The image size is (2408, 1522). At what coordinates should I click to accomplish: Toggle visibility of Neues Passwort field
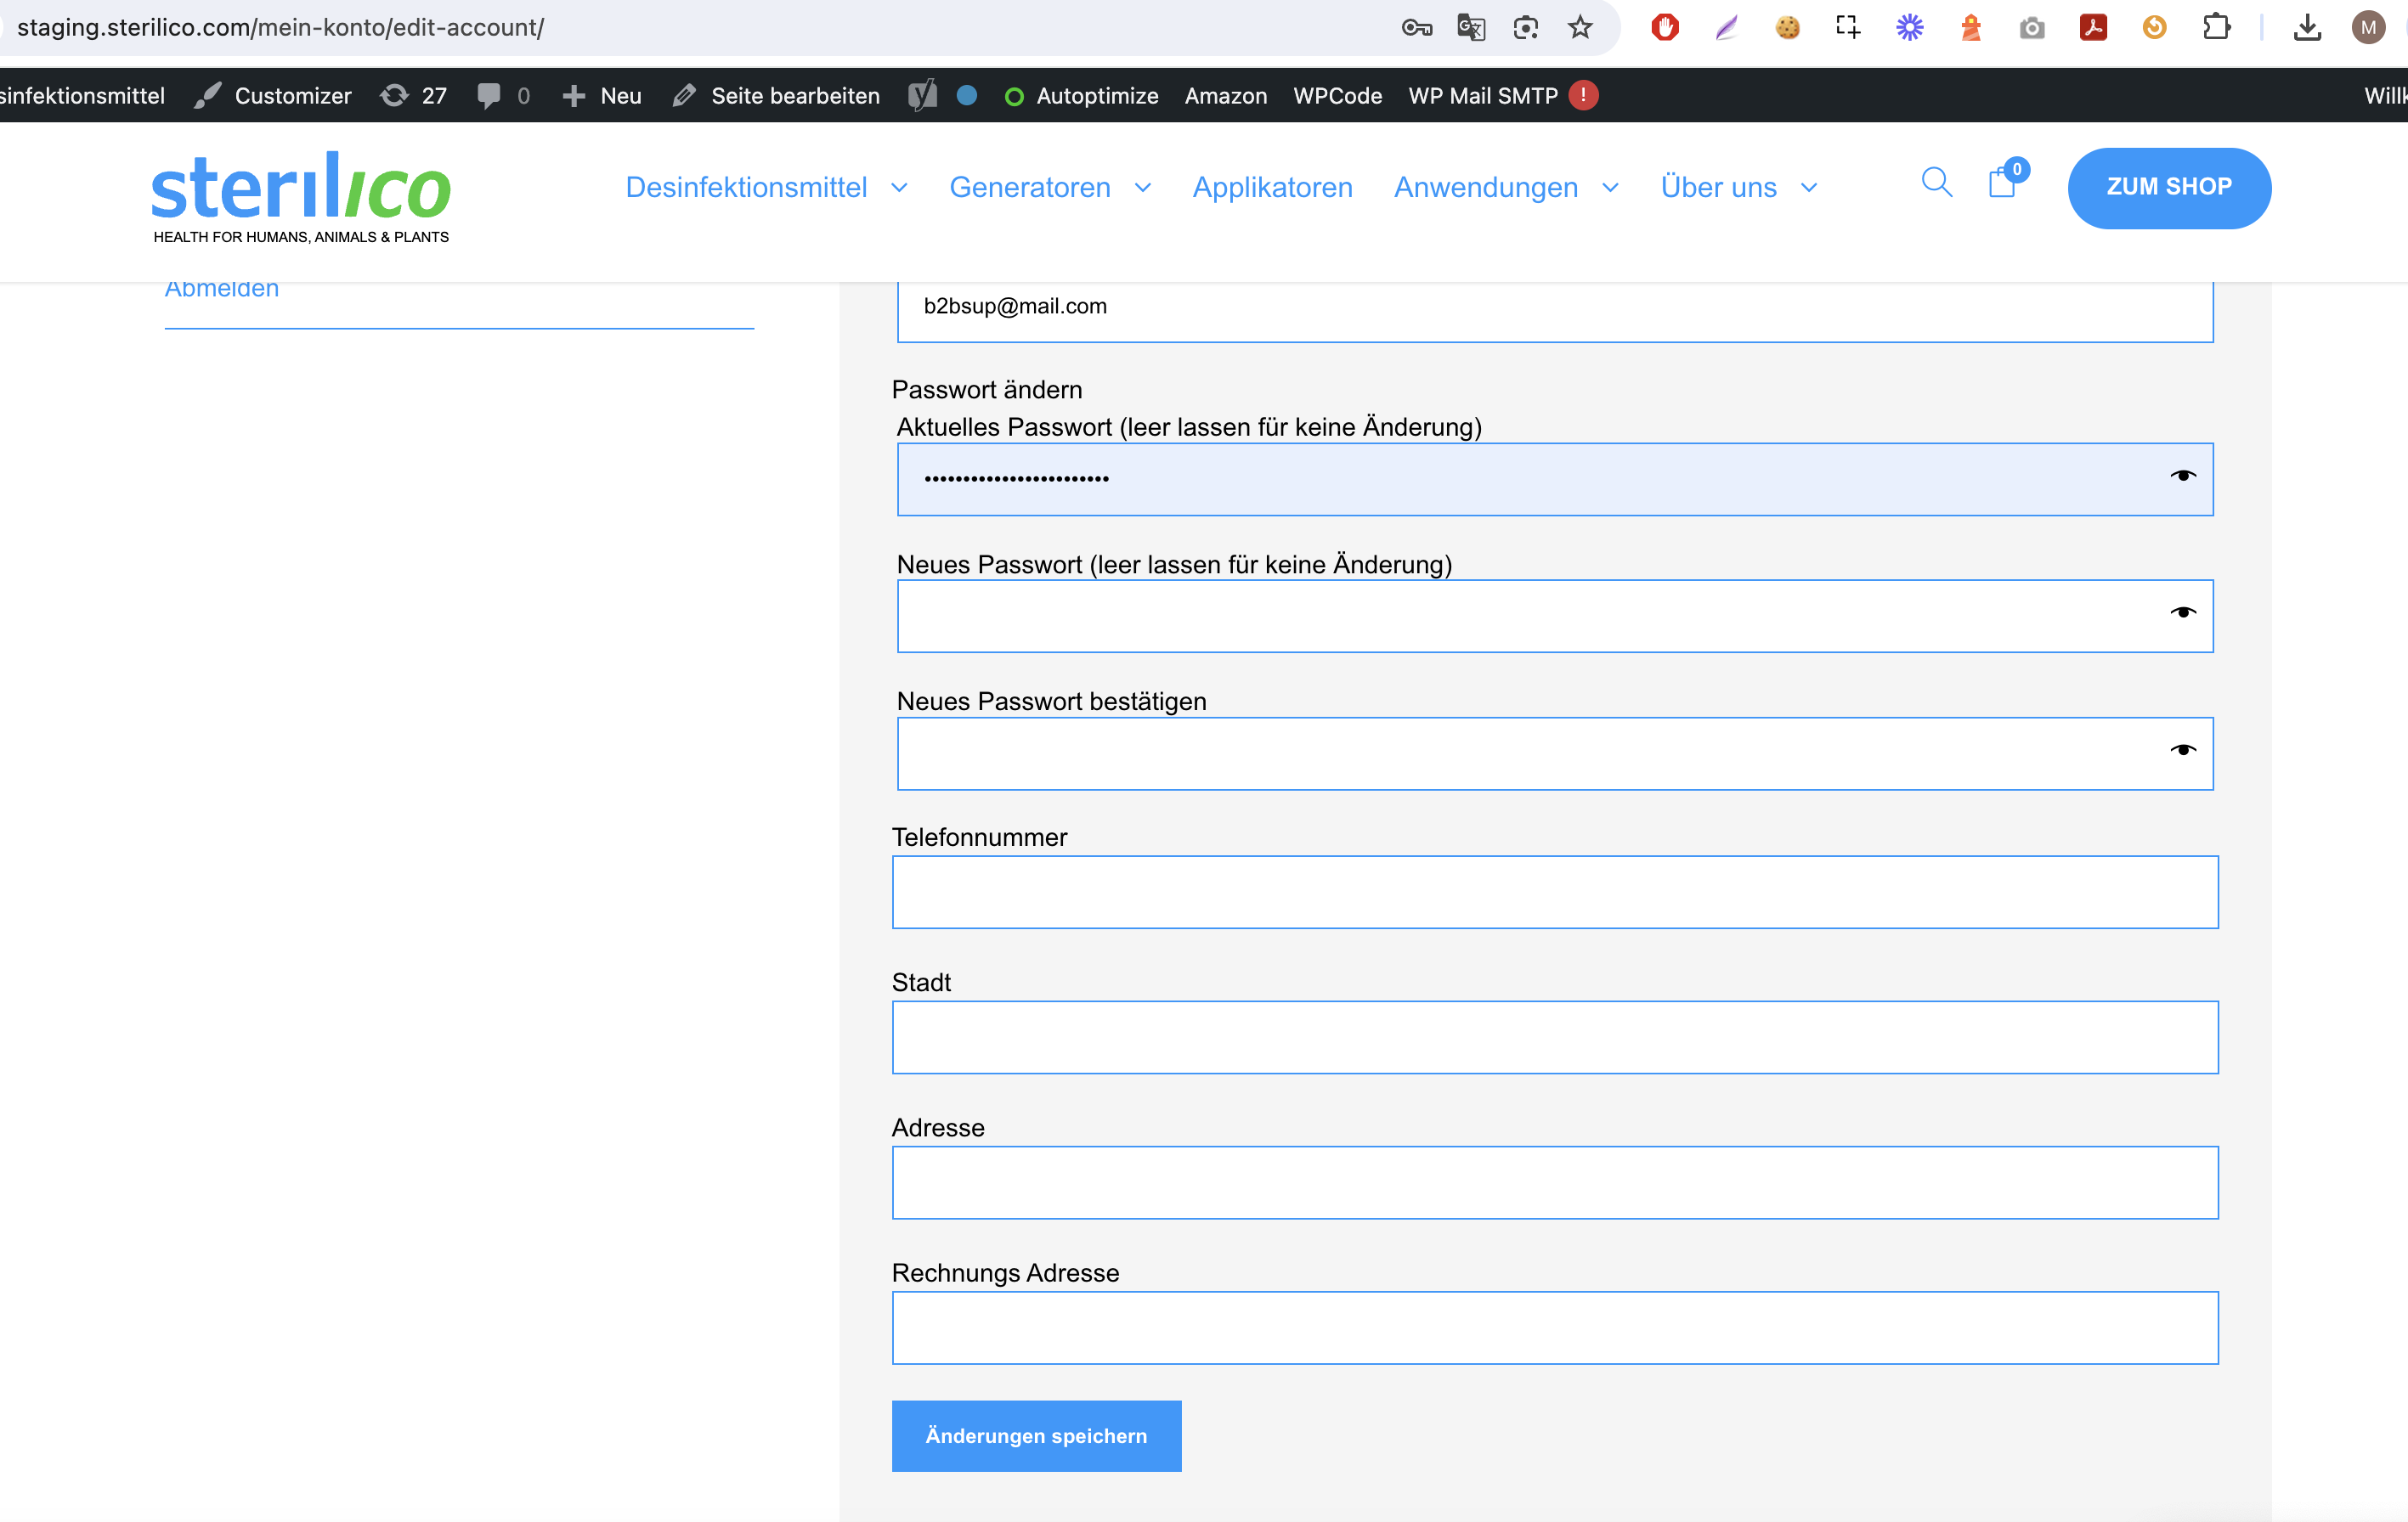pos(2183,612)
